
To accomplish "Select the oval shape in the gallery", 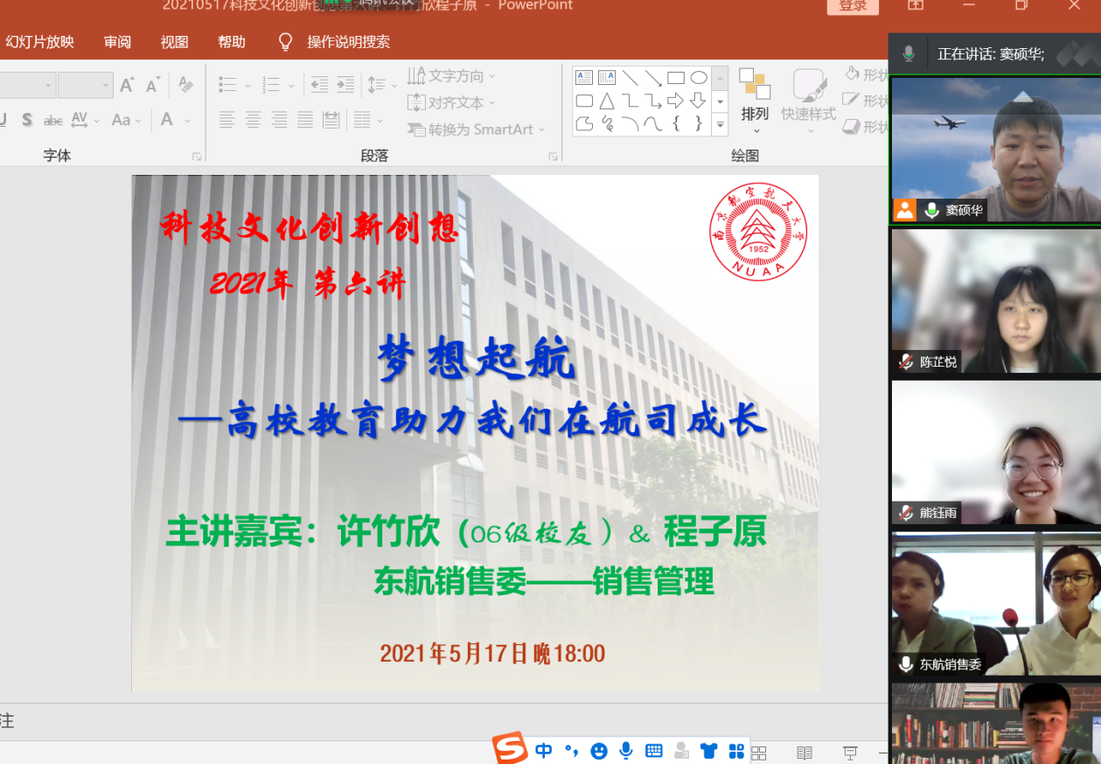I will 698,78.
